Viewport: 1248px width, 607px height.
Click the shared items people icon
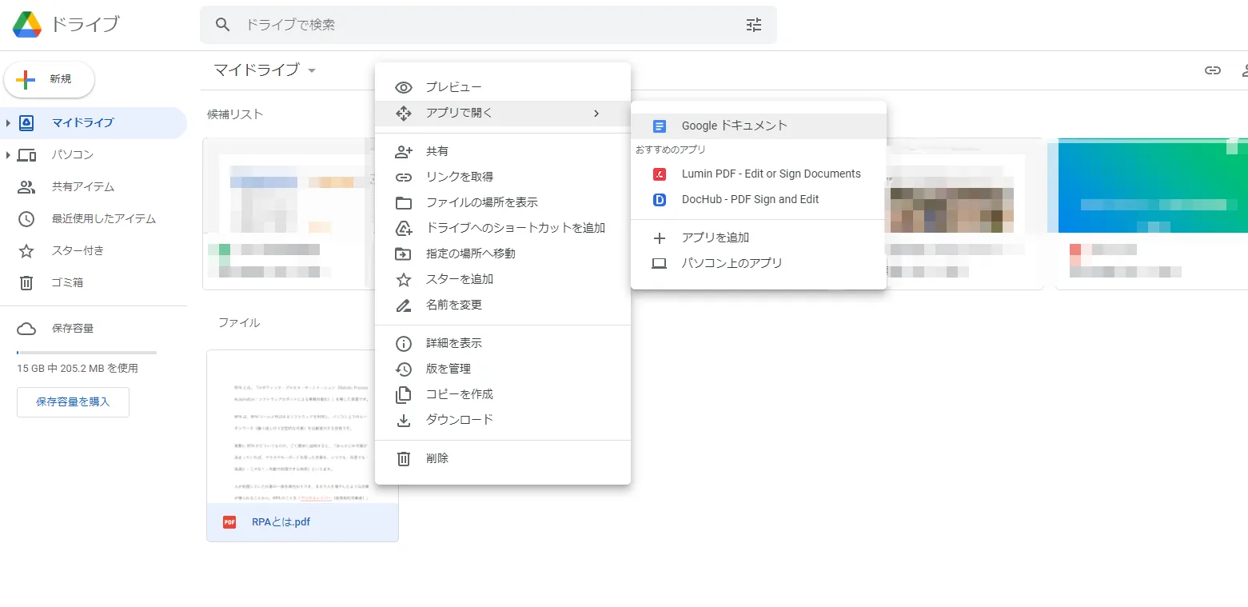point(26,186)
